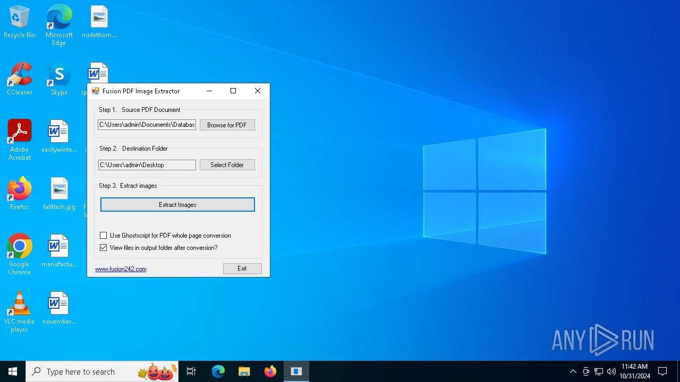680x382 pixels.
Task: Open the meet now tray icon
Action: coord(586,371)
